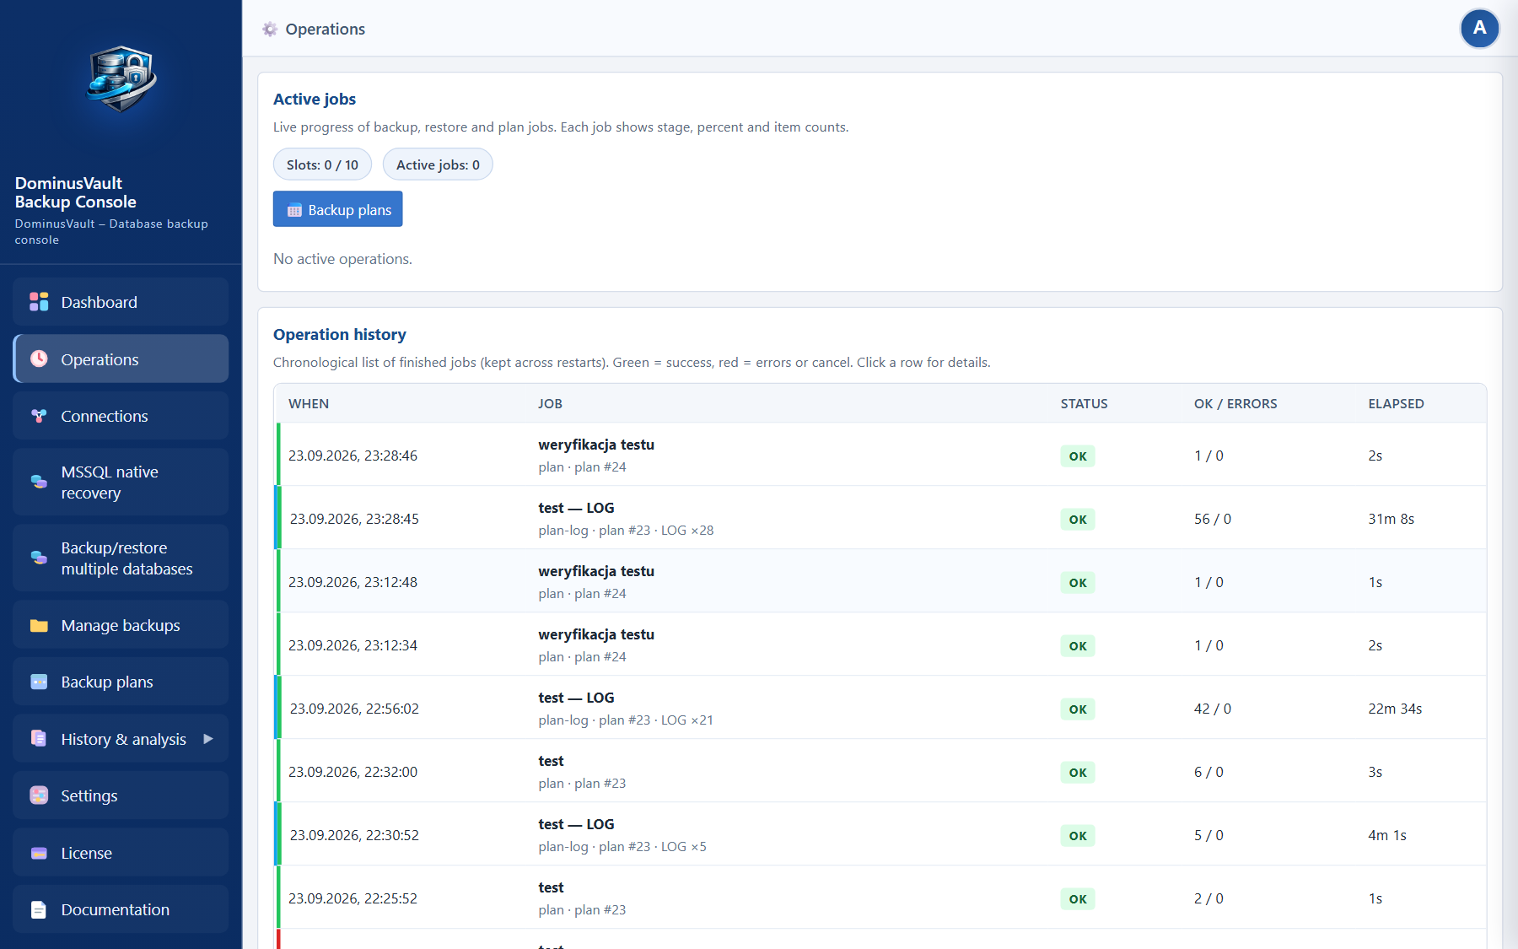Viewport: 1518px width, 949px height.
Task: Click the Active jobs: 0 pill
Action: click(438, 164)
